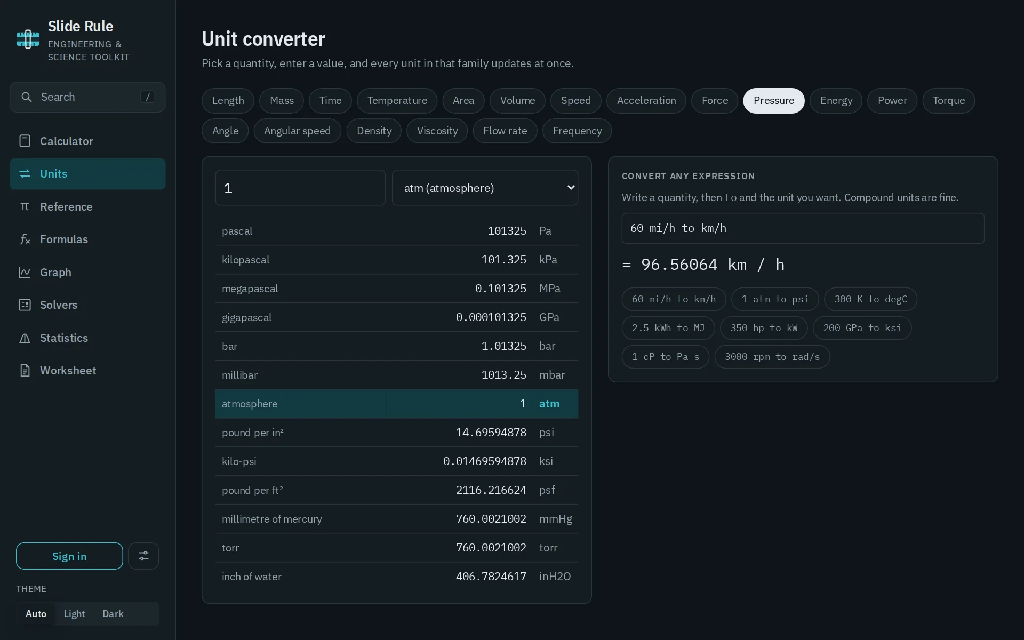Use the '300 K to degC' example
1024x640 pixels.
870,299
